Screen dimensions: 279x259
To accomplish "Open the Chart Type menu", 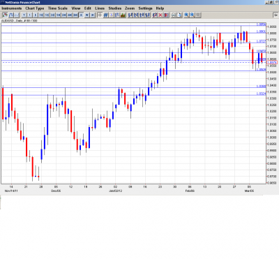I will [35, 8].
